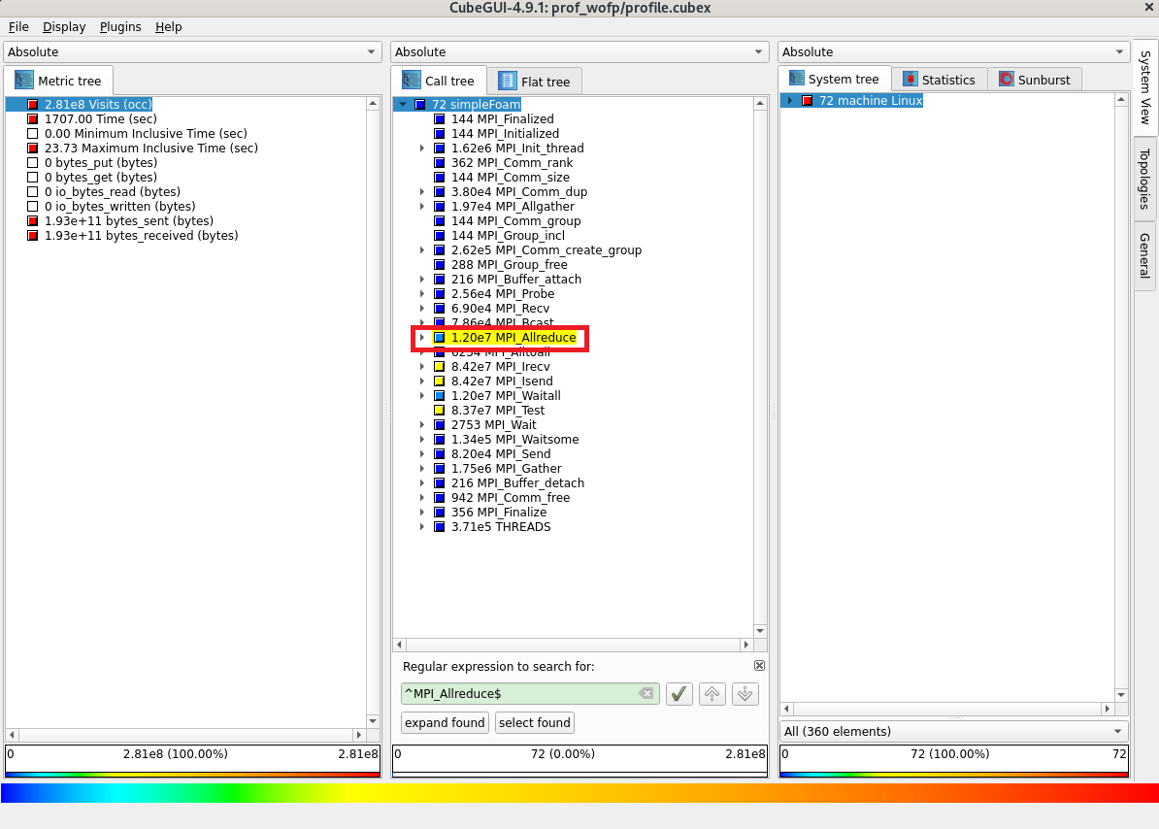1159x829 pixels.
Task: Open the All (360 elements) dropdown
Action: [954, 731]
